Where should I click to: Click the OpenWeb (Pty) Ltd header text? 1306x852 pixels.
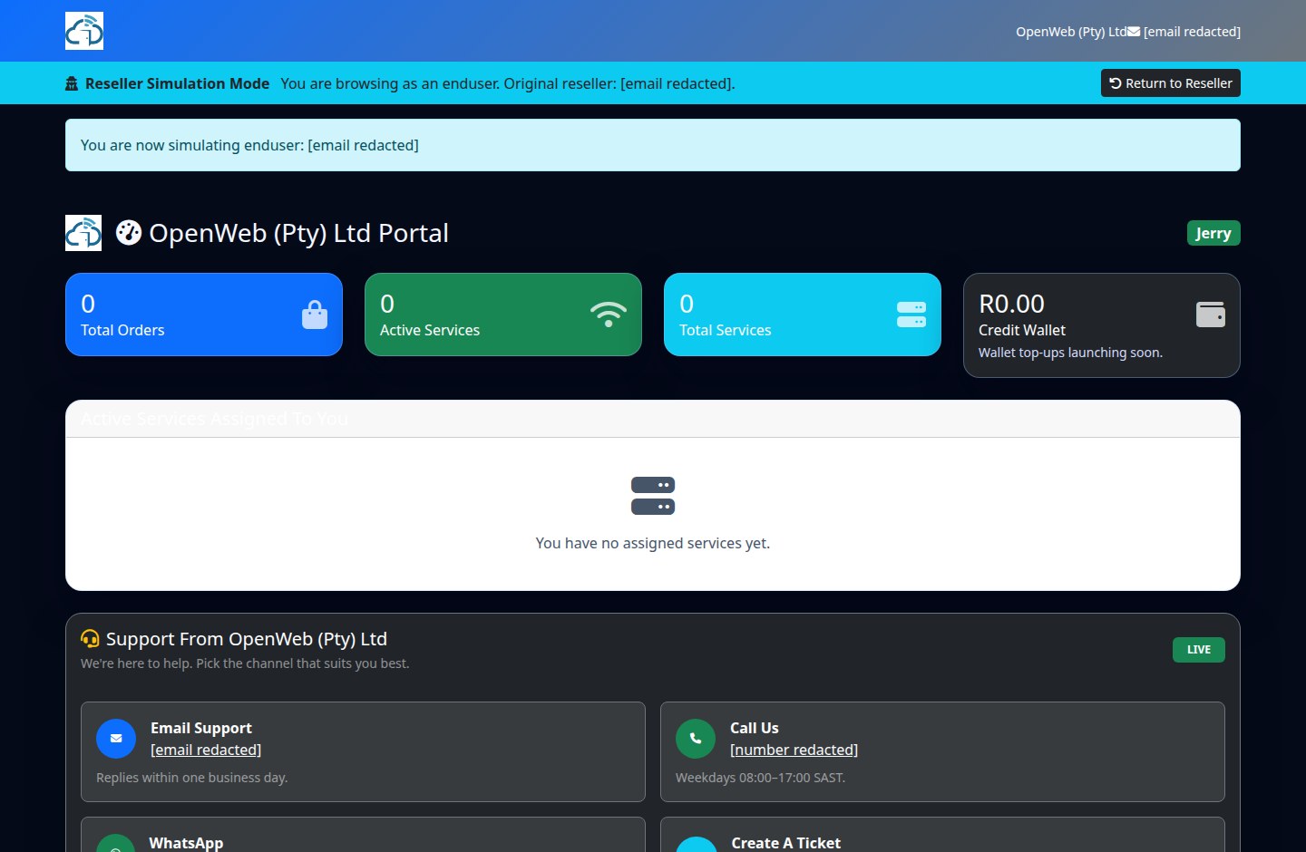click(x=1071, y=32)
